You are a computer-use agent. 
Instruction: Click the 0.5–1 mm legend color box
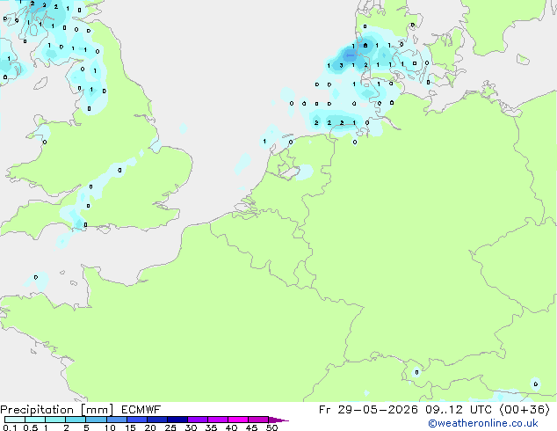35,420
